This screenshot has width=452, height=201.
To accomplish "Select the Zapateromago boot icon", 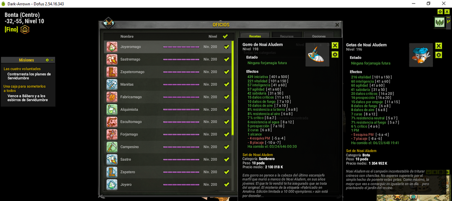I will (x=112, y=72).
